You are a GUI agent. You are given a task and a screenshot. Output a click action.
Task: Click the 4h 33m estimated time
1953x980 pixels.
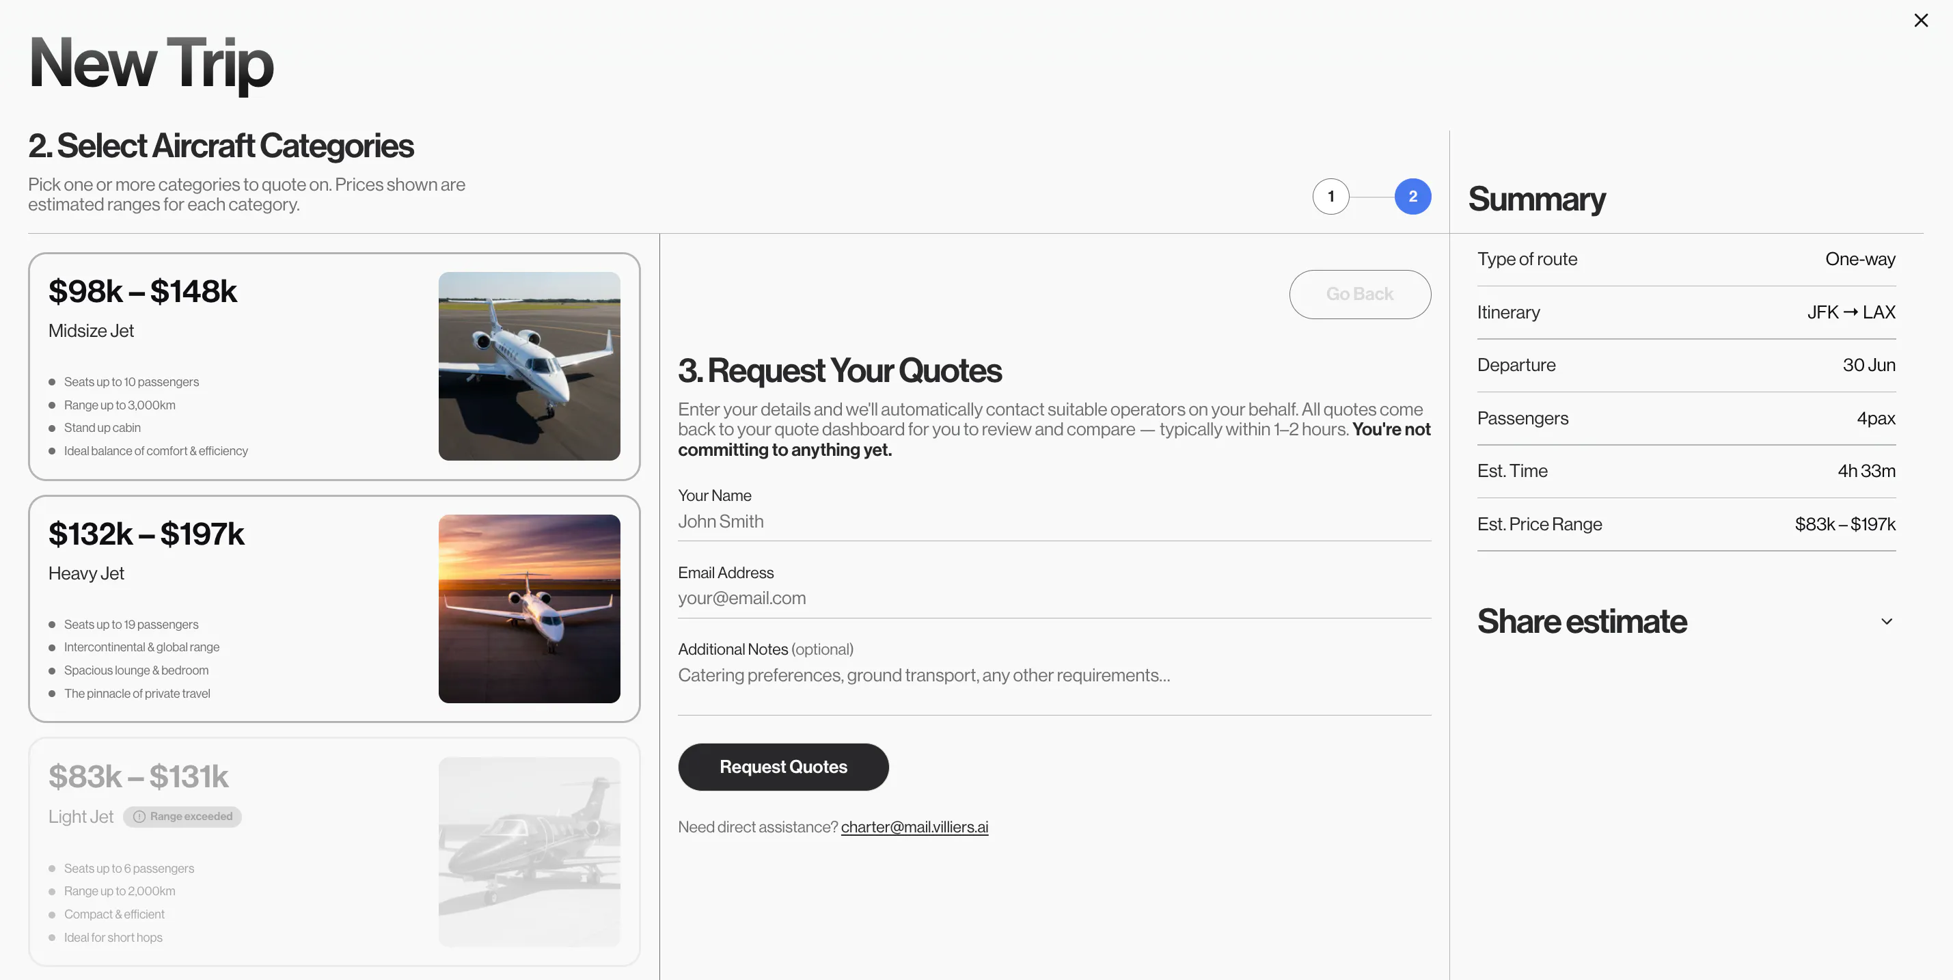pos(1866,471)
